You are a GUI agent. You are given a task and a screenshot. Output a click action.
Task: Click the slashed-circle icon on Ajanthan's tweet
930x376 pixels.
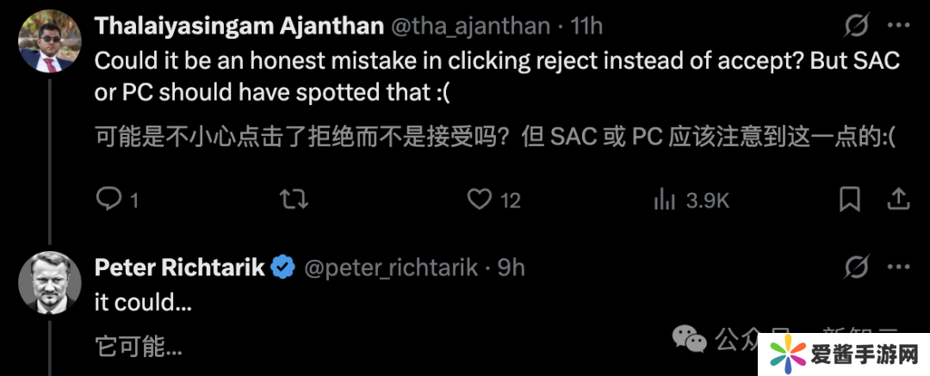856,26
